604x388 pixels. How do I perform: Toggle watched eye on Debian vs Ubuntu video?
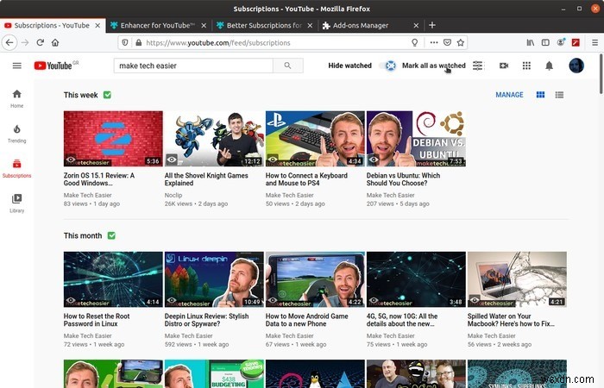point(374,159)
